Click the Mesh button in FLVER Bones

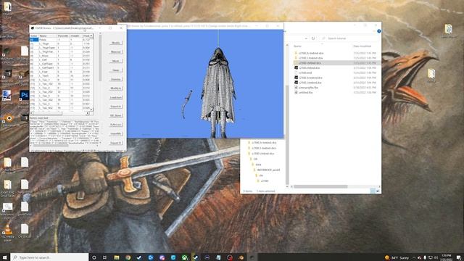[x=116, y=61]
